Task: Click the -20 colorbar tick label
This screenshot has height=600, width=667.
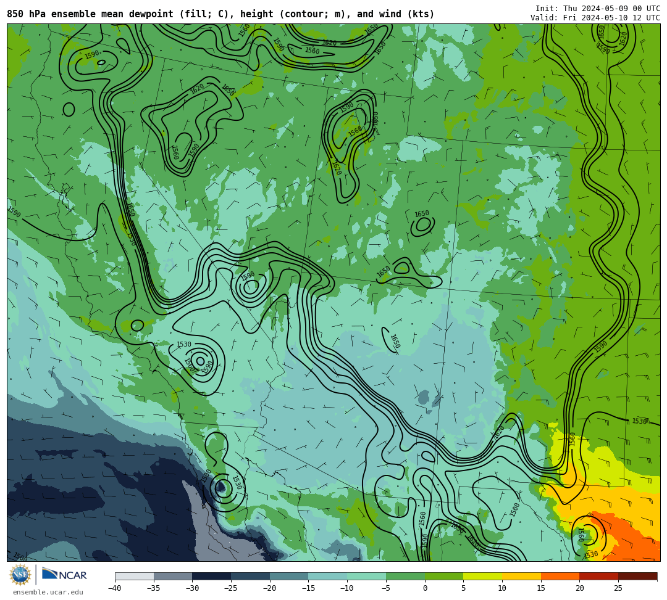Action: click(270, 588)
